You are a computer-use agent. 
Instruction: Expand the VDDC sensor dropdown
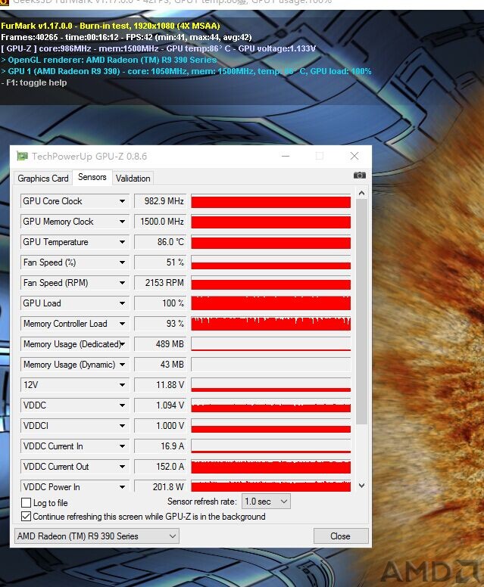tap(122, 405)
